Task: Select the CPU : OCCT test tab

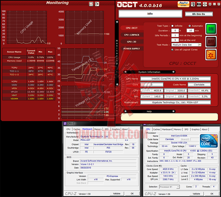Action: coord(132,28)
